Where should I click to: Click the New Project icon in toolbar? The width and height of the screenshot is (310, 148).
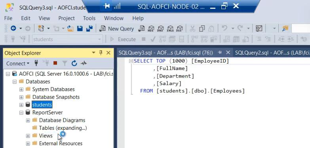coord(41,28)
